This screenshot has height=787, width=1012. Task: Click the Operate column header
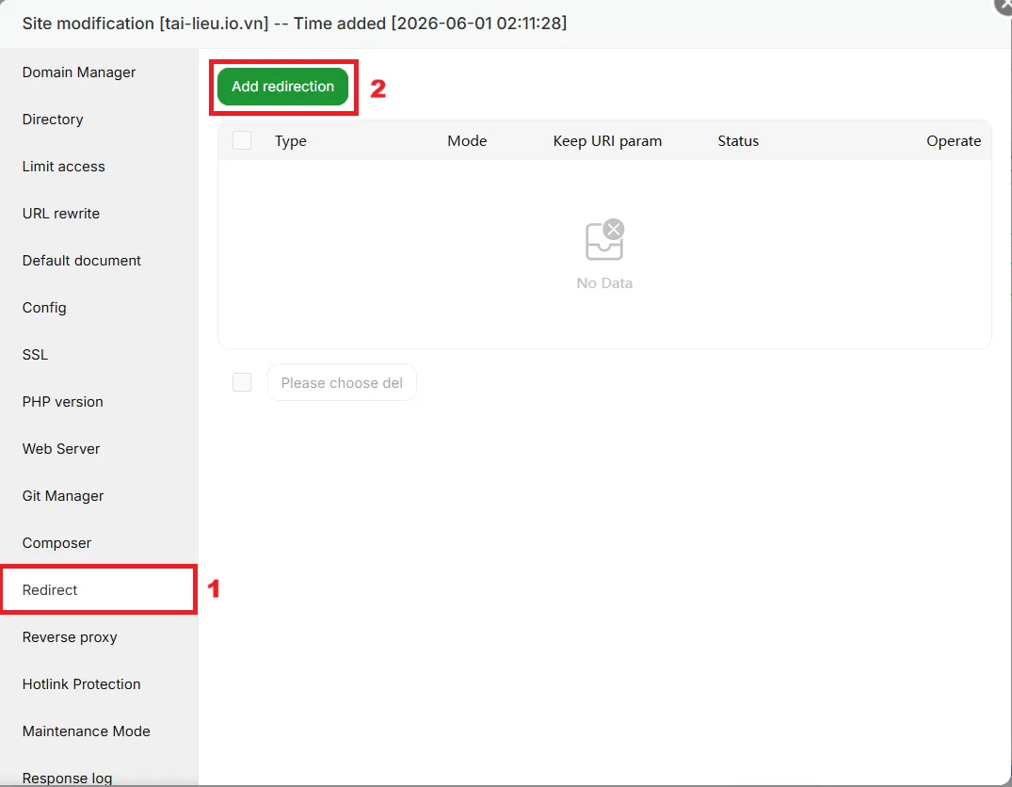(x=954, y=141)
